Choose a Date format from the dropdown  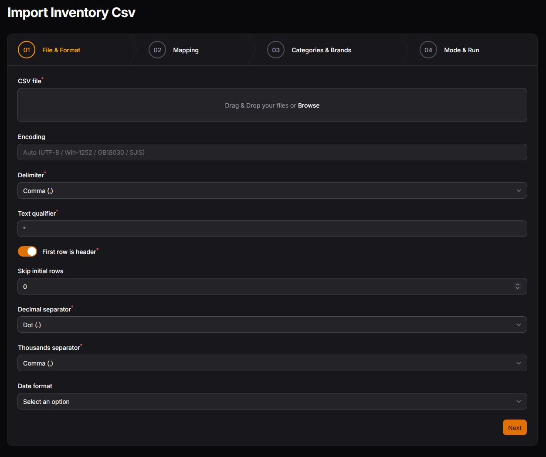272,402
